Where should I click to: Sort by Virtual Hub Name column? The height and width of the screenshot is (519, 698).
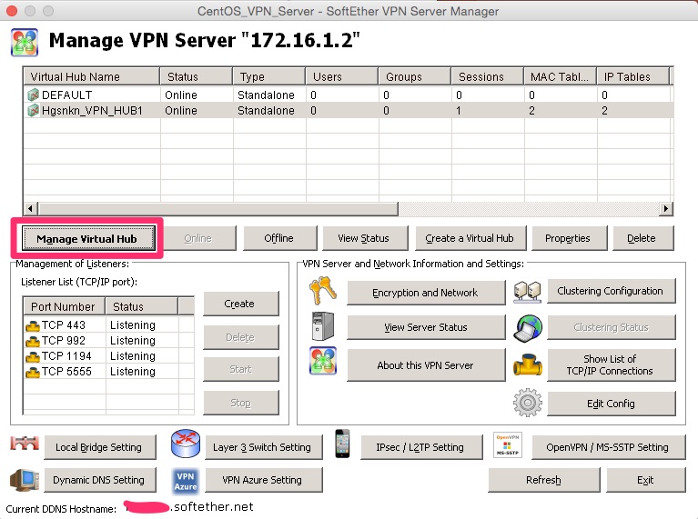pyautogui.click(x=91, y=76)
